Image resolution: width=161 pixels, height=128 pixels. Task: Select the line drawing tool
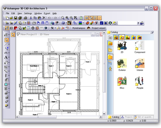click(6, 44)
